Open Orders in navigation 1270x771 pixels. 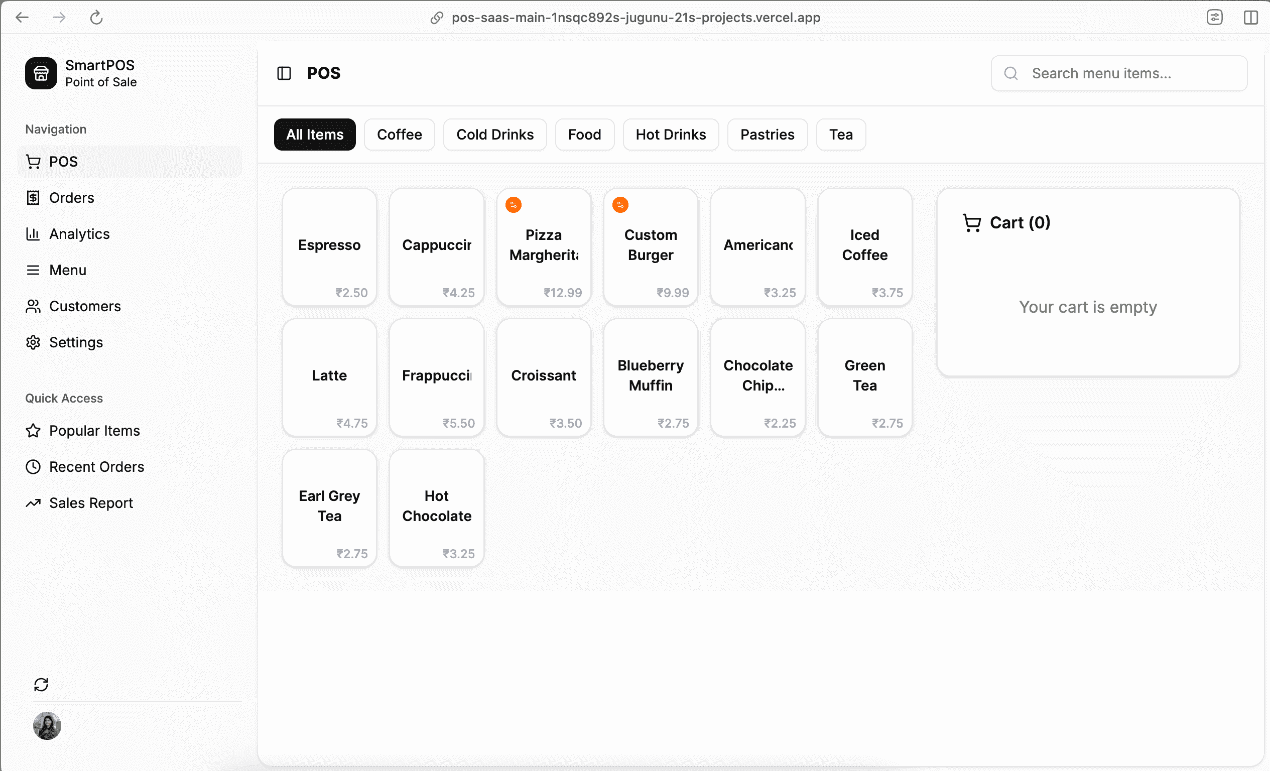click(71, 198)
